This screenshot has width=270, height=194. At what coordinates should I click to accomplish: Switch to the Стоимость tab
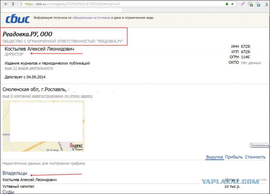[255, 157]
